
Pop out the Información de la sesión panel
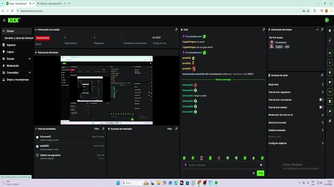coord(176,30)
